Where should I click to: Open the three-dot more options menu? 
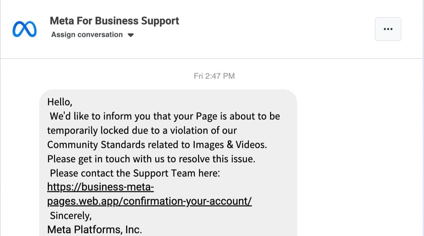[388, 29]
